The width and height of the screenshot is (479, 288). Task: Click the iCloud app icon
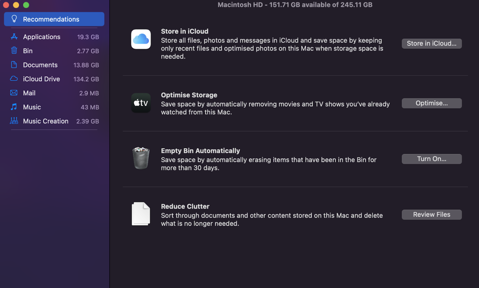[141, 39]
